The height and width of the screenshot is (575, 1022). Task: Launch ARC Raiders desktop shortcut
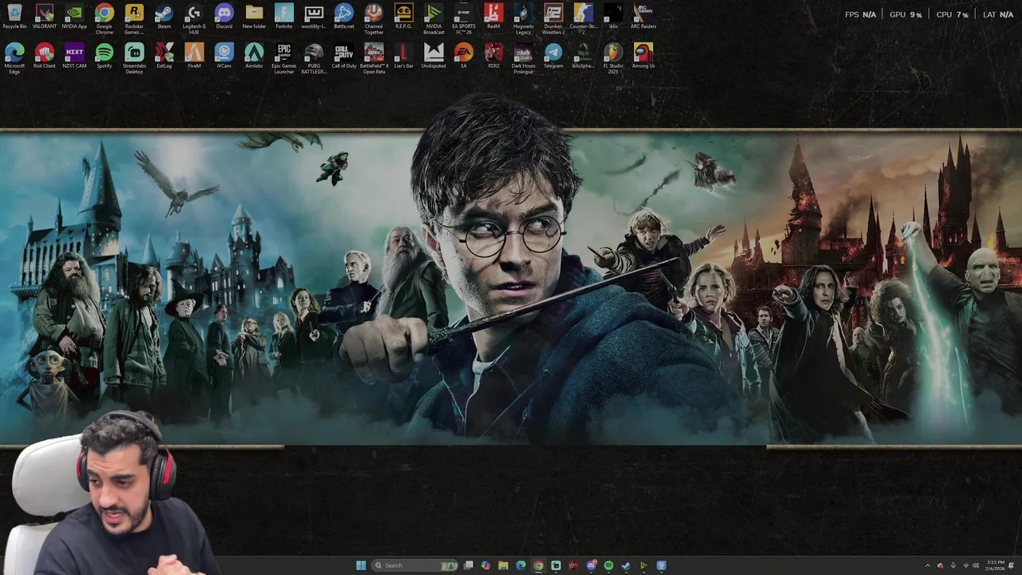(x=644, y=17)
